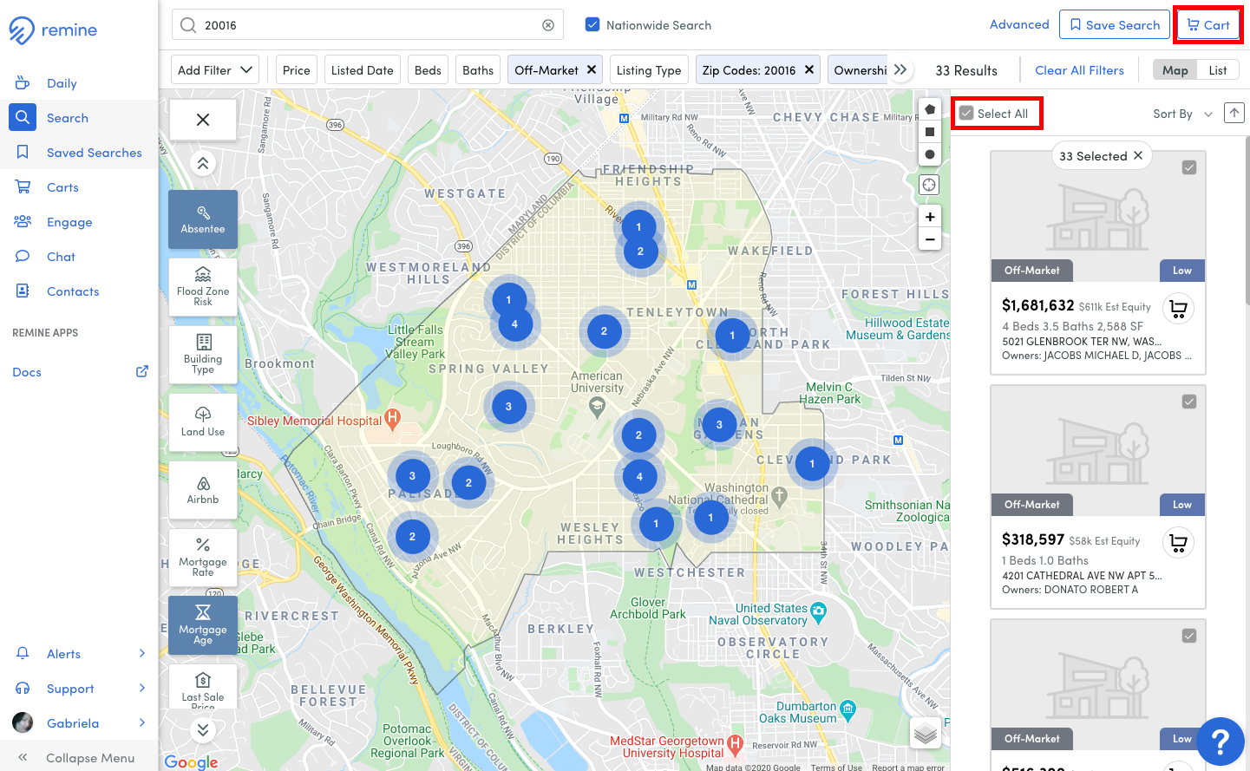Screen dimensions: 1250x771
Task: Switch to Map view
Action: pos(1175,70)
